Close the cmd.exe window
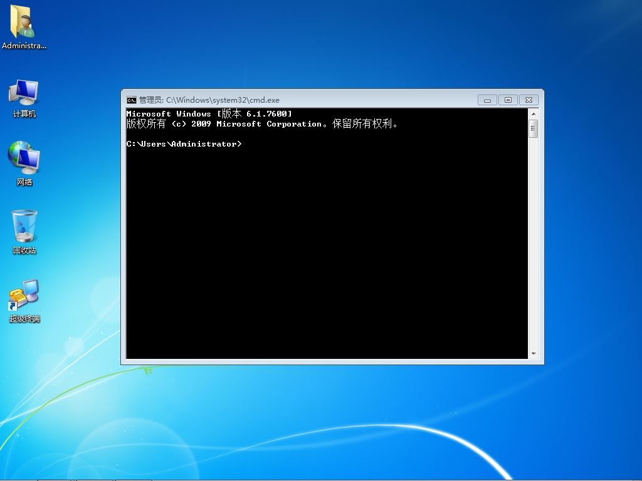Screen dimensions: 642x481 (529, 100)
